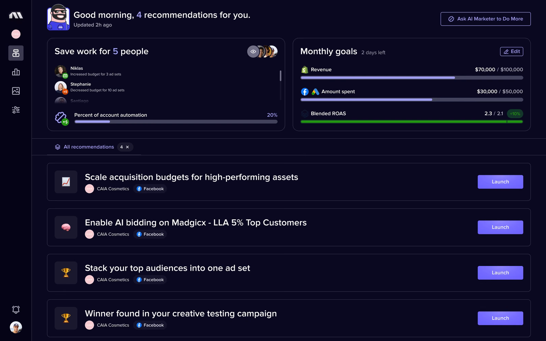Click the Blended ROAS layers icon
Image resolution: width=546 pixels, height=341 pixels.
pyautogui.click(x=305, y=114)
